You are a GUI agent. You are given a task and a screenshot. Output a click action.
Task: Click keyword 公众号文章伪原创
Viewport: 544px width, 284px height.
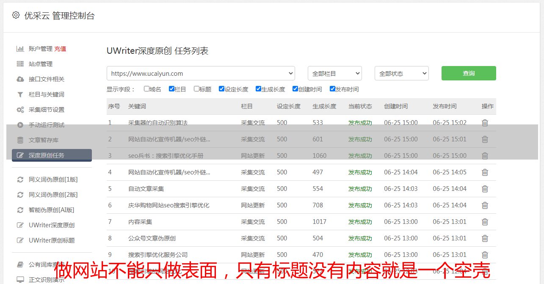point(152,238)
